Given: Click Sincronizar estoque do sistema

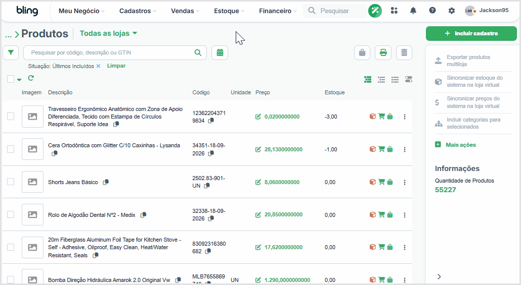Looking at the screenshot, I should [473, 82].
